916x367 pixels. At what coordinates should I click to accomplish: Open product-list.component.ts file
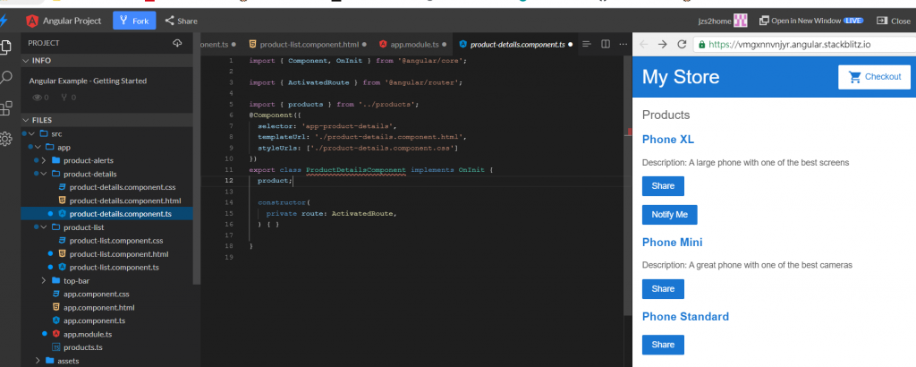point(114,267)
